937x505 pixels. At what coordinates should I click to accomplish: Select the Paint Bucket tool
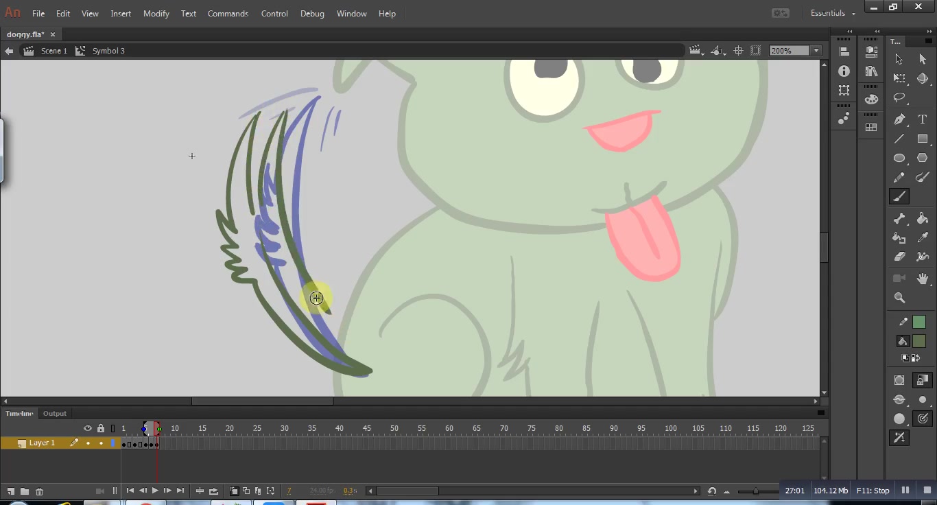[923, 218]
